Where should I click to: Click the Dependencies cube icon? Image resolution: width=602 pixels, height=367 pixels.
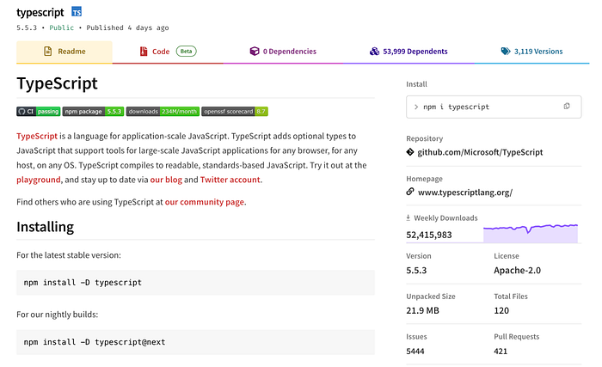[x=255, y=51]
